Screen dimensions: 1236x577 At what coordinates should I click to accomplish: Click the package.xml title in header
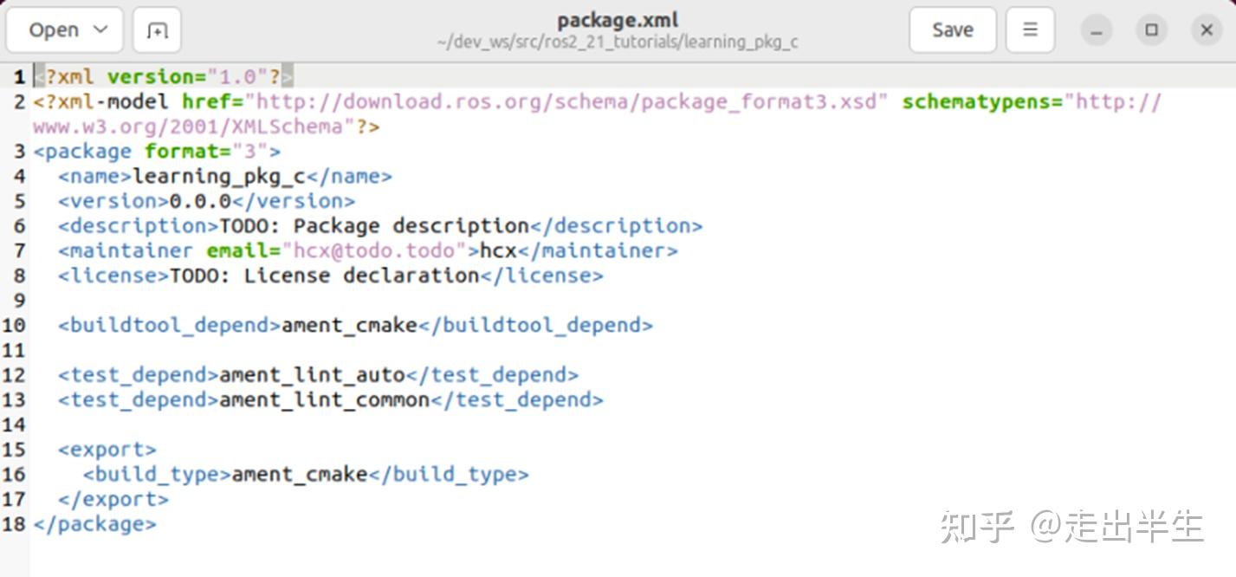[x=617, y=20]
